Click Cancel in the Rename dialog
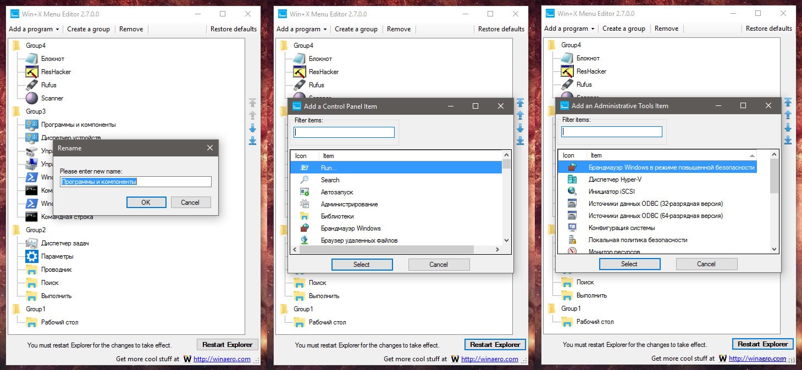The image size is (802, 370). (190, 203)
